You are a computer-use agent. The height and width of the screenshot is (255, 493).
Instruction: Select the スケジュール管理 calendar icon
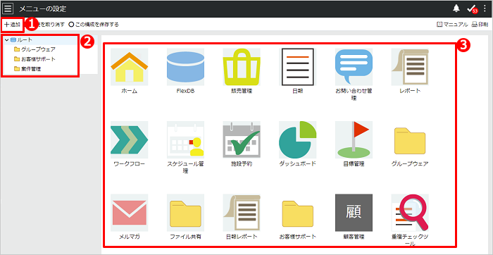coord(185,139)
